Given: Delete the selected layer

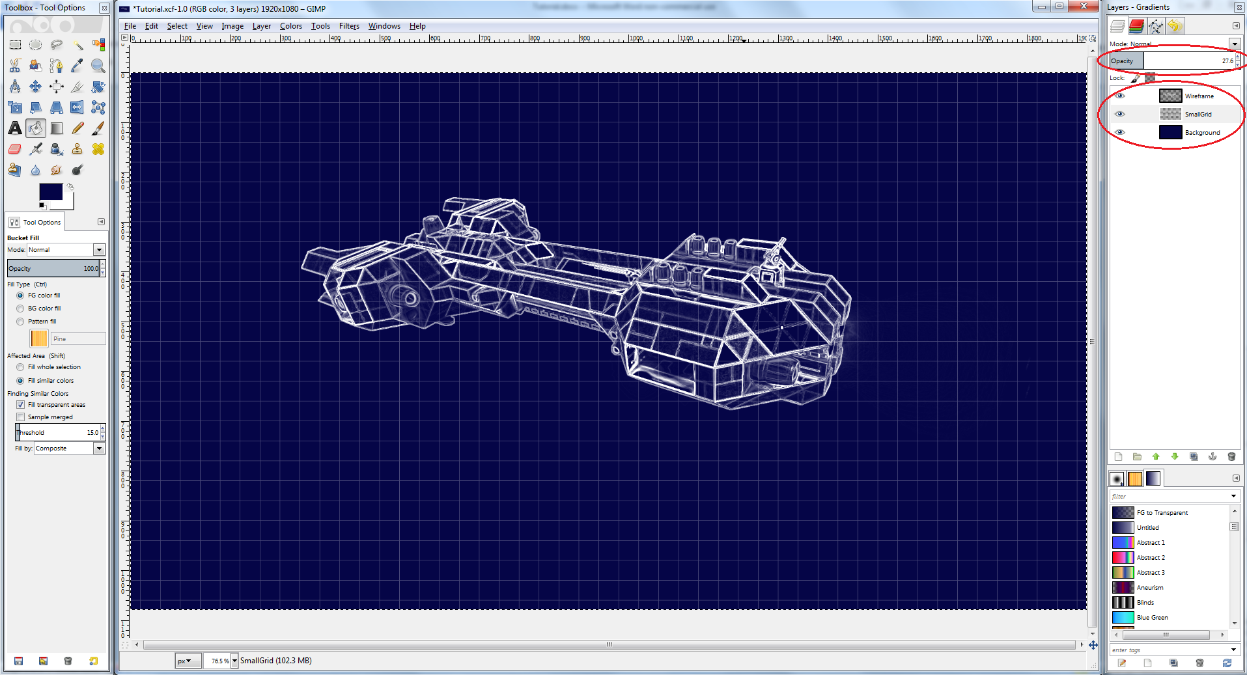Looking at the screenshot, I should click(1231, 457).
